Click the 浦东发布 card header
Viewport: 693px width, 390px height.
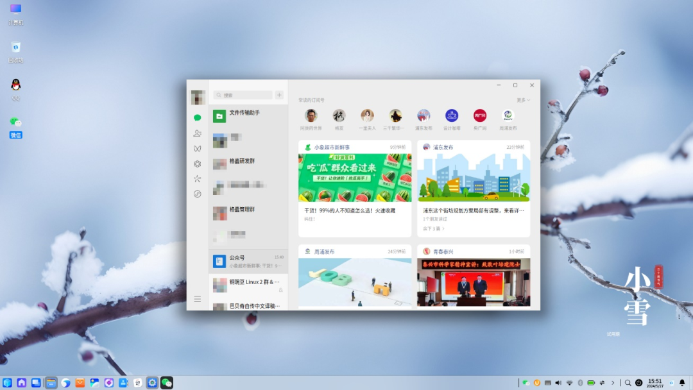(474, 147)
